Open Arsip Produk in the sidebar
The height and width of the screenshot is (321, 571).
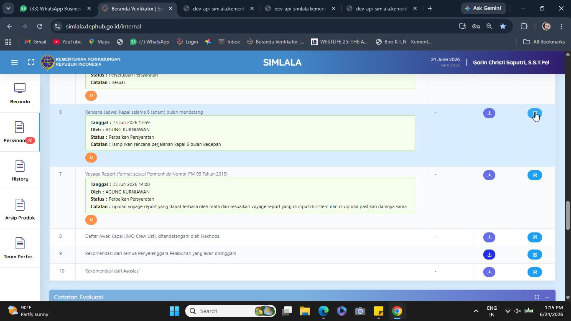(20, 210)
